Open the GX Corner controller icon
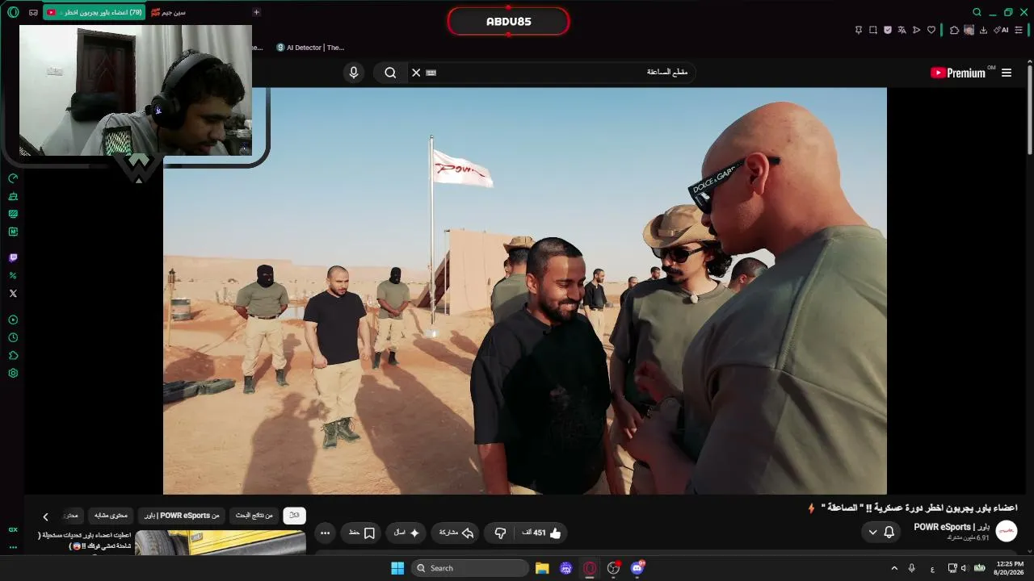Viewport: 1034px width, 581px height. [x=33, y=13]
